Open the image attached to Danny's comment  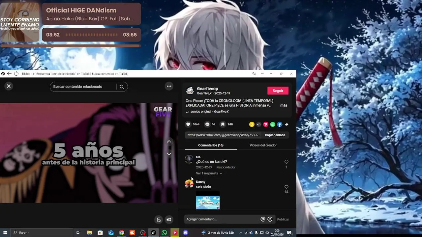[208, 200]
